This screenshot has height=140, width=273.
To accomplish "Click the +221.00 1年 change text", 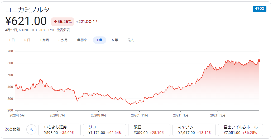I will click(x=88, y=22).
